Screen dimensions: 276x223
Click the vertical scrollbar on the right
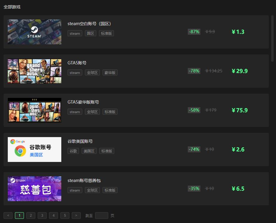coord(272,38)
